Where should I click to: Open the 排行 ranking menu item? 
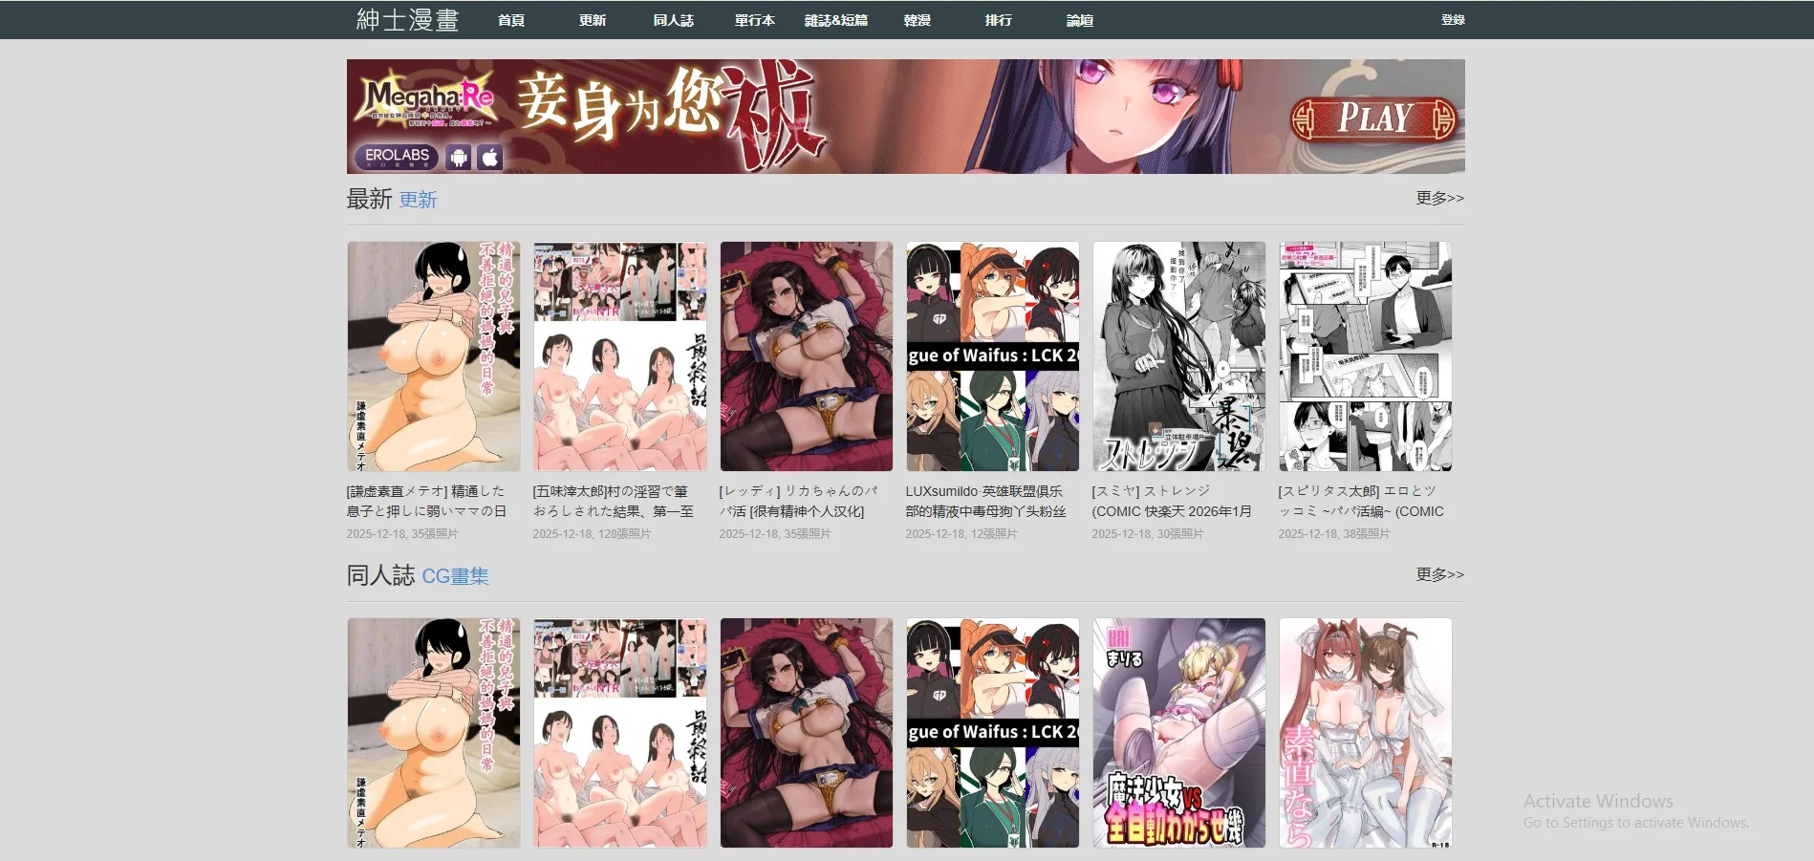(x=998, y=19)
